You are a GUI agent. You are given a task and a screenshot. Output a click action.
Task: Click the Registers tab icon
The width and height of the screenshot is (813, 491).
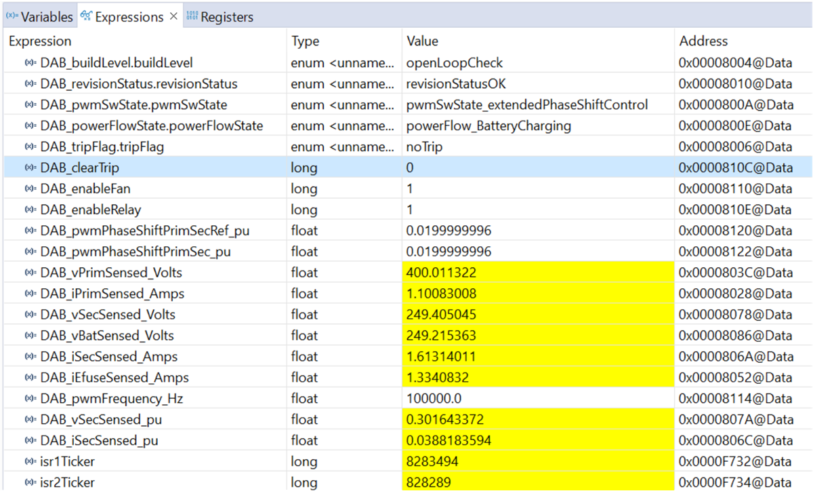pyautogui.click(x=191, y=17)
